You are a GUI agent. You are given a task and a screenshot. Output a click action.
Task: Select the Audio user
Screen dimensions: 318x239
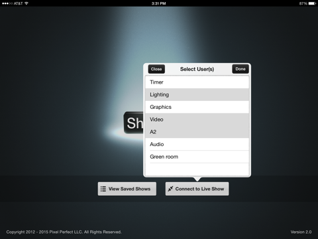click(197, 144)
